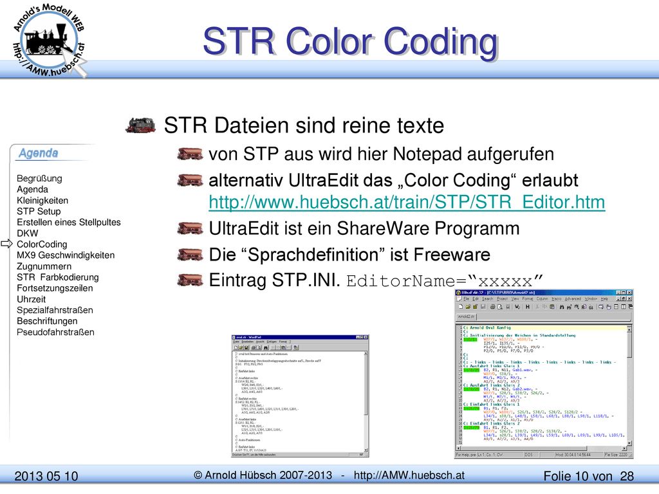The height and width of the screenshot is (494, 659).
Task: Open the Edit menu in UltraEdit
Action: (476, 298)
